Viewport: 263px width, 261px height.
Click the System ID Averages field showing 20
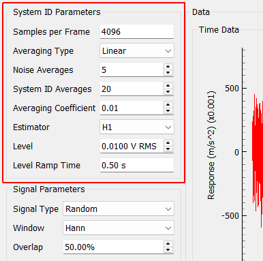pos(131,89)
